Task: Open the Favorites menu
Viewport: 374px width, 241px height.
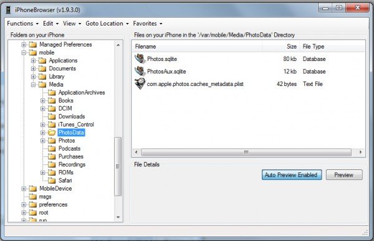Action: tap(147, 24)
